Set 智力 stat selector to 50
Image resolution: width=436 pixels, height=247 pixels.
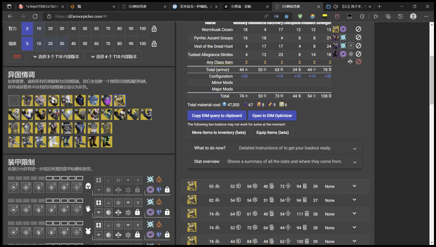[85, 28]
